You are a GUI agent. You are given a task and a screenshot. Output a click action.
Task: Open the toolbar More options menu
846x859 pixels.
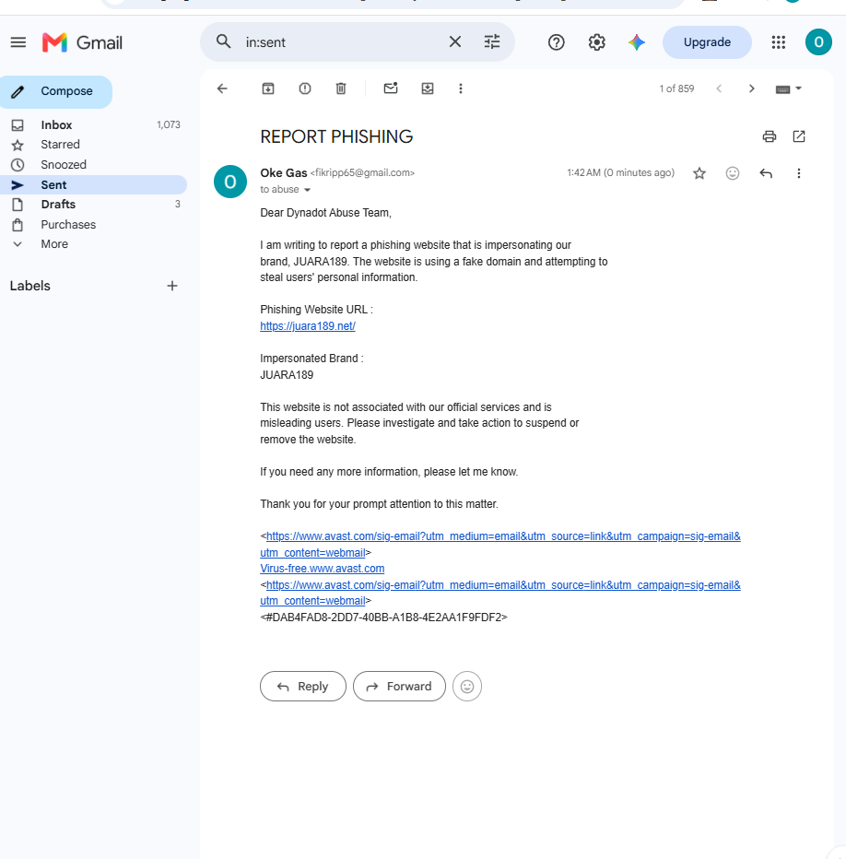(x=460, y=88)
